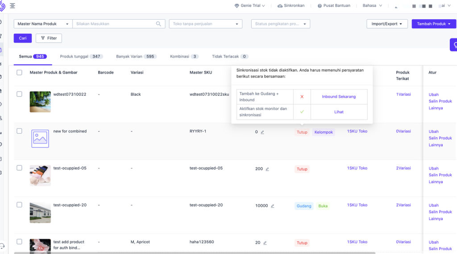
Task: Click the horizontal scrollbar at bottom
Action: (x=195, y=253)
